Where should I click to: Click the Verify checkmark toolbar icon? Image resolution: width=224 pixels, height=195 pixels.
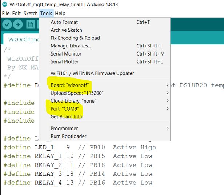click(7, 24)
